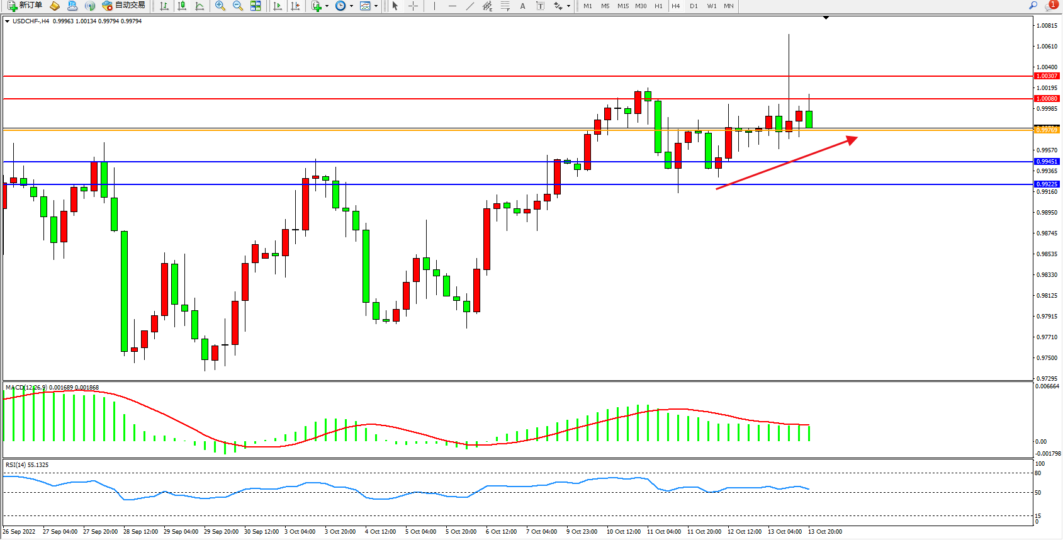Click the New Order (新订单) button
This screenshot has height=540, width=1063.
tap(25, 6)
